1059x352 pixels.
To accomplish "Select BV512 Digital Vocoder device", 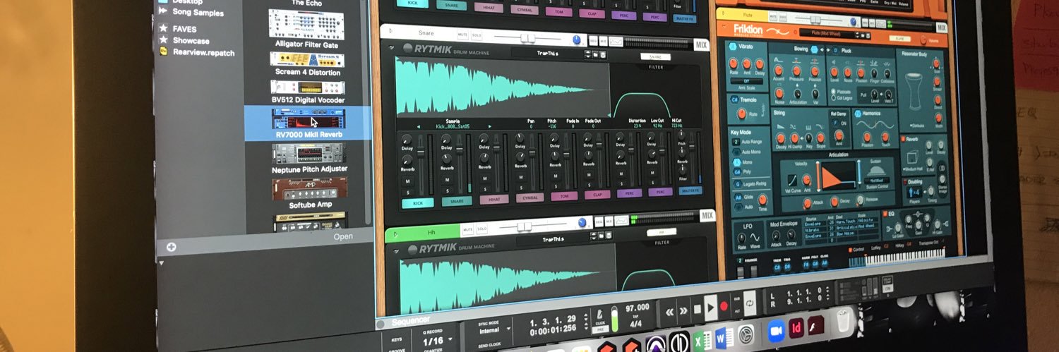I will click(307, 92).
